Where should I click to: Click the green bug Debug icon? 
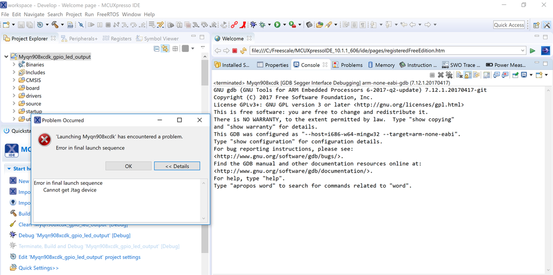tap(262, 25)
